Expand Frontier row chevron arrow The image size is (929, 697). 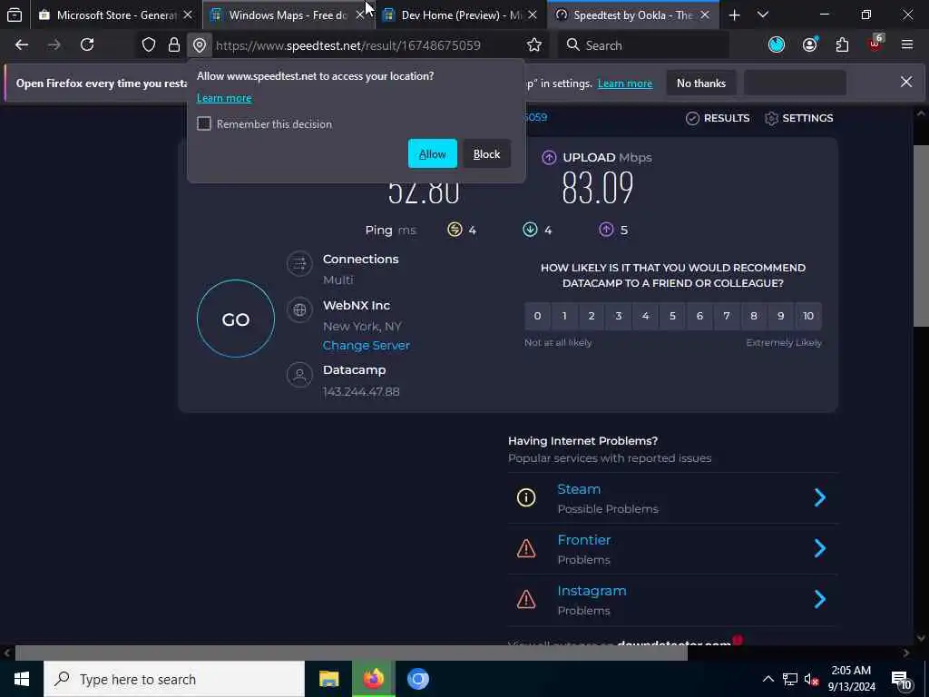(x=820, y=548)
